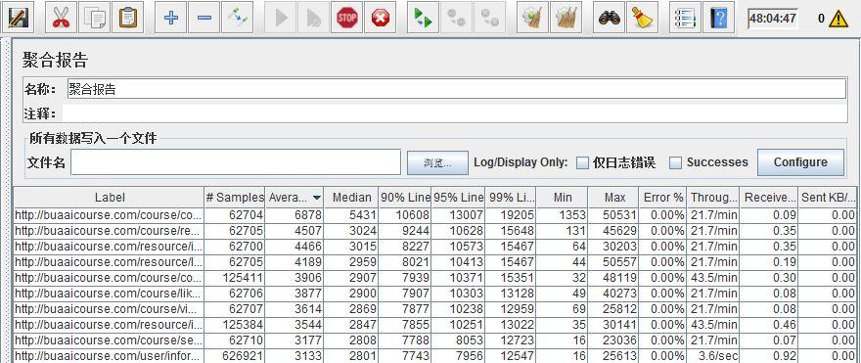
Task: Click the blue plus Add icon
Action: (x=171, y=17)
